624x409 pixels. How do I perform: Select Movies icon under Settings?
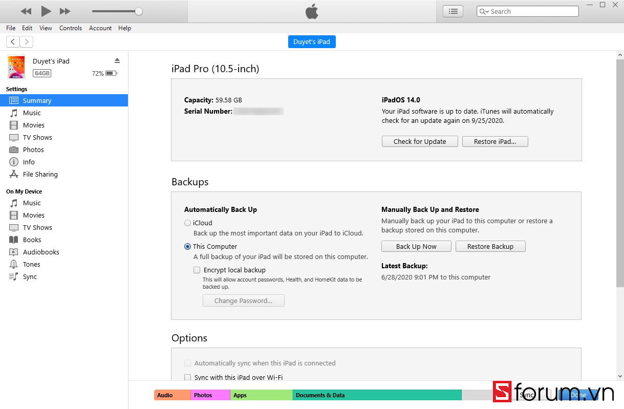[x=14, y=125]
